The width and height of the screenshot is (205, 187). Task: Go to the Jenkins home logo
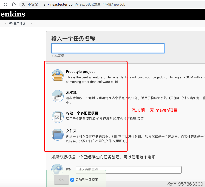coord(13,14)
